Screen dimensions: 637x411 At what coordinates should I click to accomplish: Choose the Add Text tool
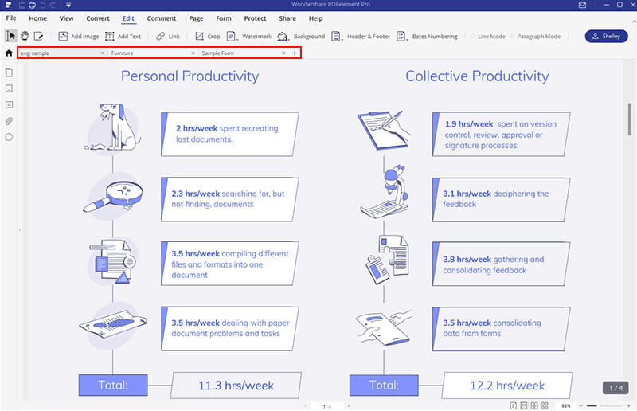click(x=122, y=36)
